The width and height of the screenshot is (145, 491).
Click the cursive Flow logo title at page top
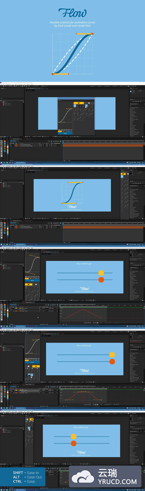pyautogui.click(x=72, y=13)
